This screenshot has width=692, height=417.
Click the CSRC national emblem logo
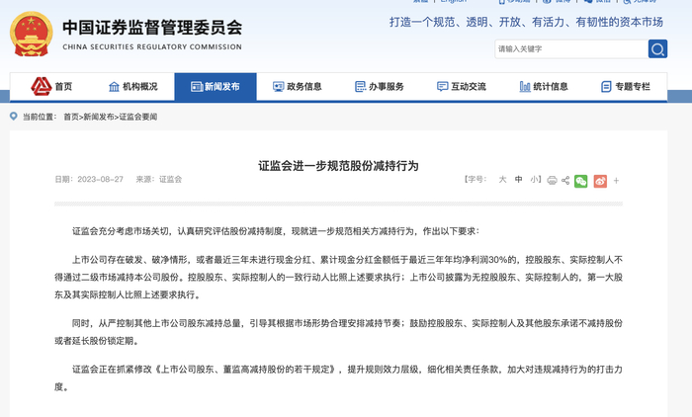click(32, 34)
